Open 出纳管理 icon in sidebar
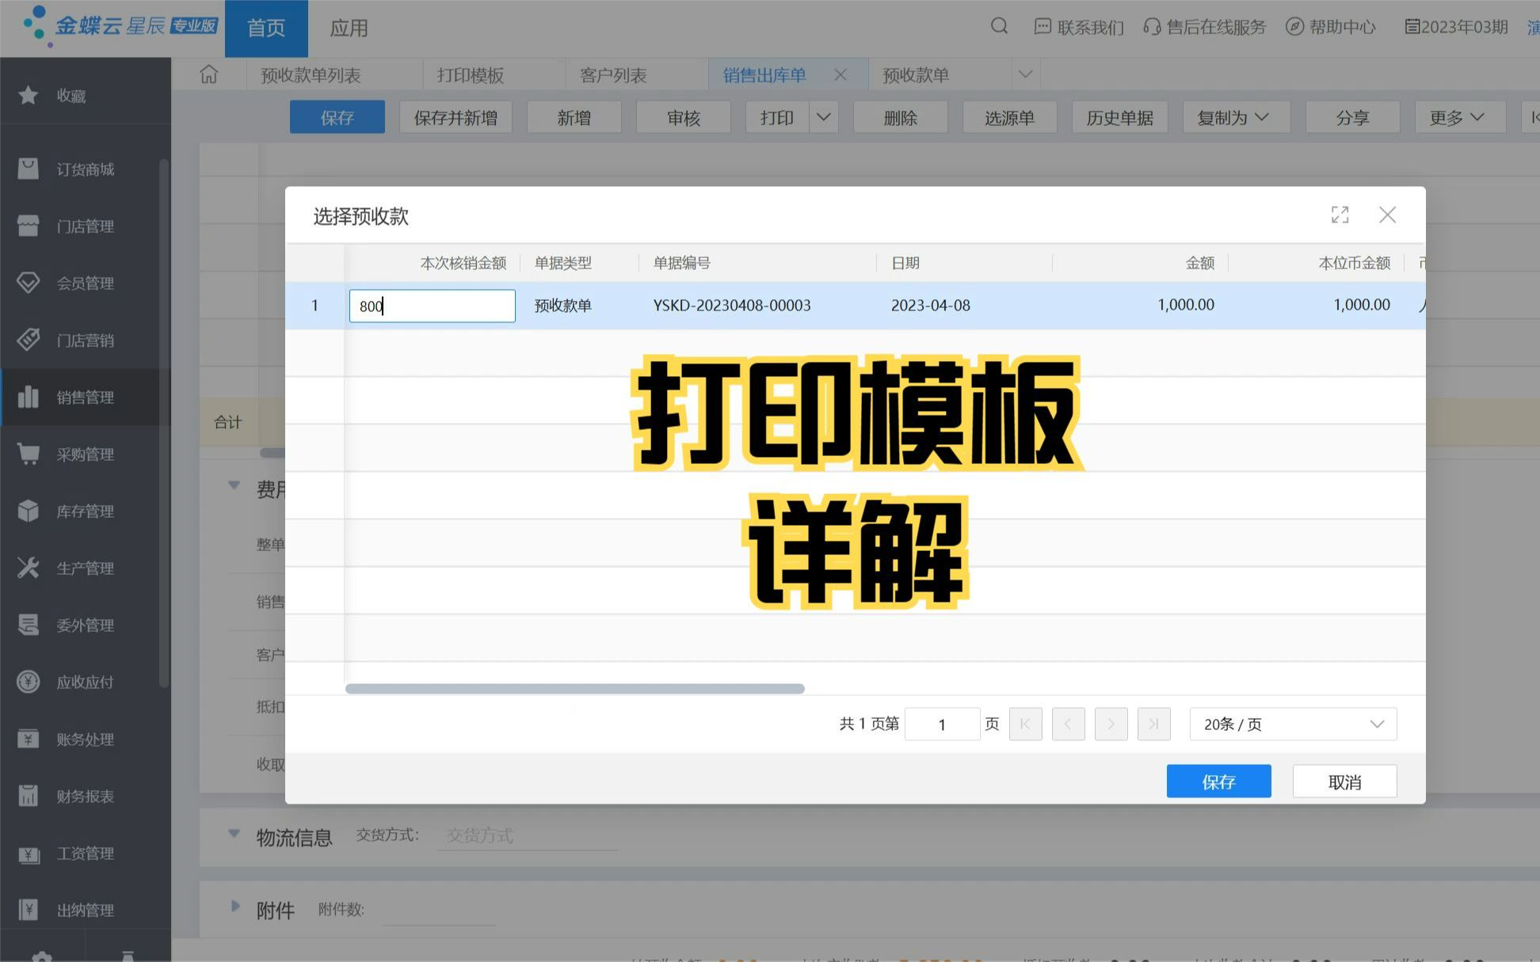Screen dimensions: 1540x962 [x=29, y=910]
